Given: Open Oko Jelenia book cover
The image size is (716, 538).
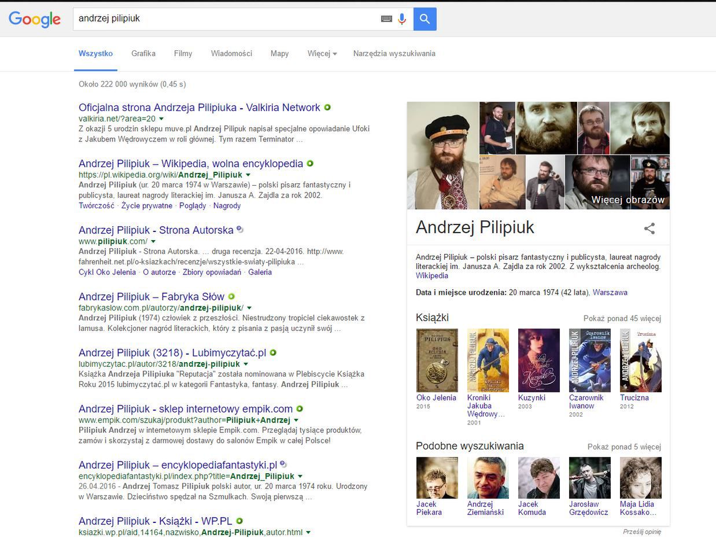Looking at the screenshot, I should (x=437, y=360).
